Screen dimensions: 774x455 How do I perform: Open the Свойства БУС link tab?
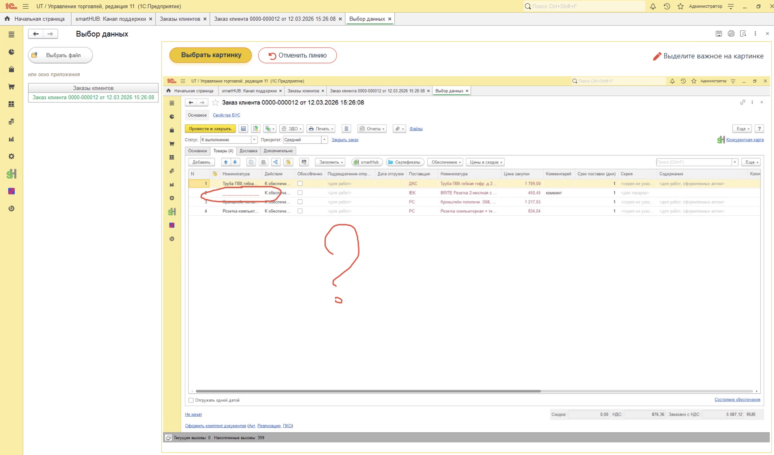pos(226,115)
